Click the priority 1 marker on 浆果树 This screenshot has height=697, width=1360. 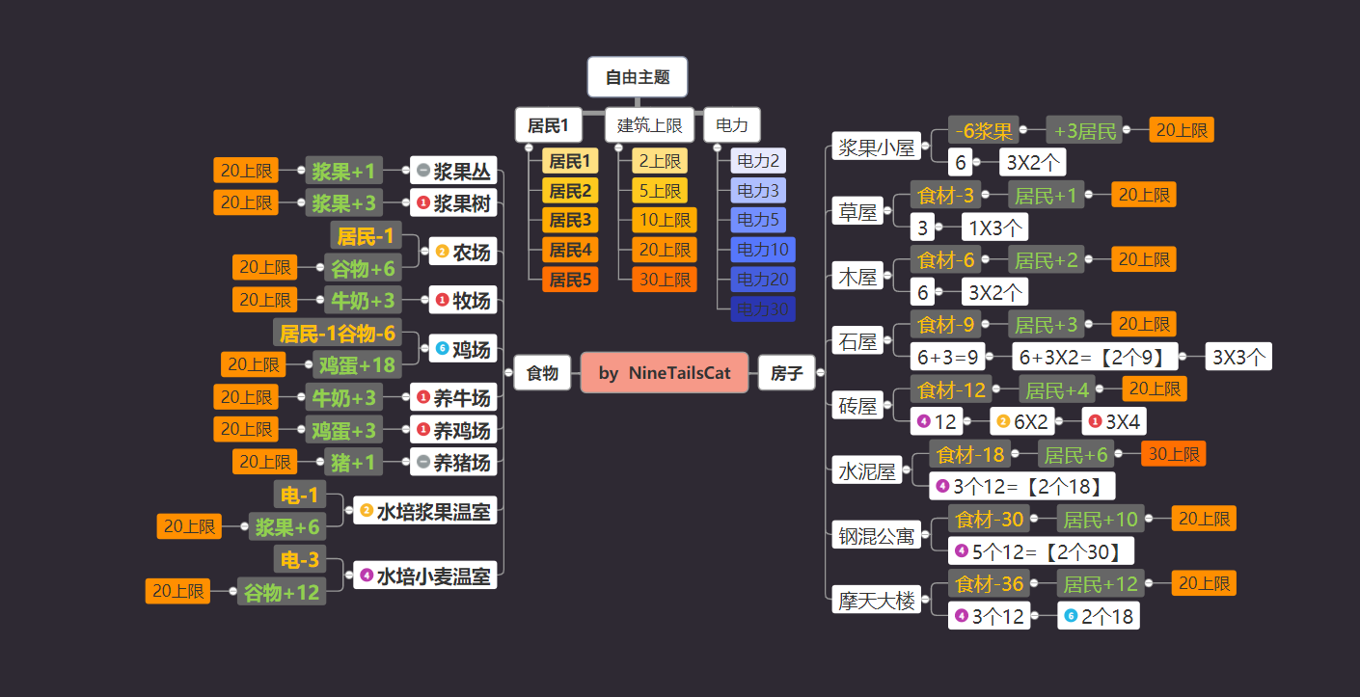422,203
